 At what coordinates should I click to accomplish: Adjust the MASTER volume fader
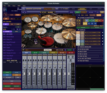pyautogui.click(x=69, y=74)
